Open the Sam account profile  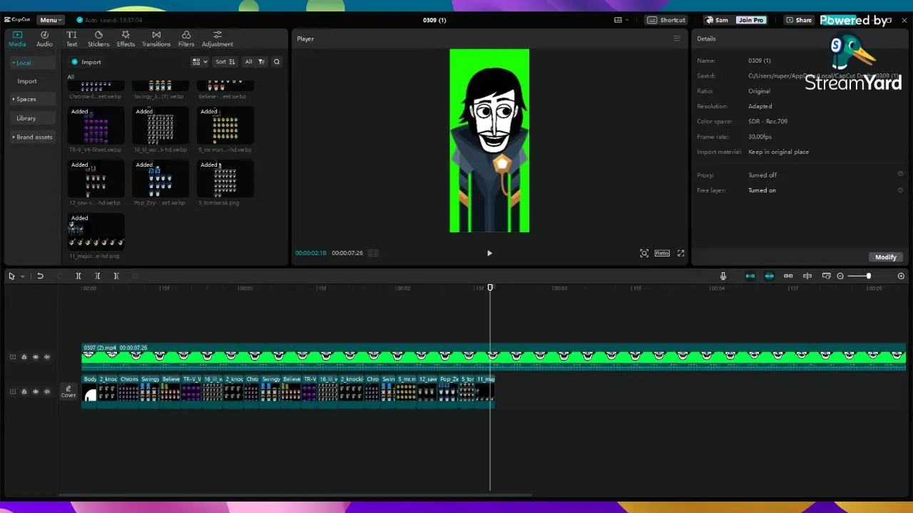click(717, 20)
